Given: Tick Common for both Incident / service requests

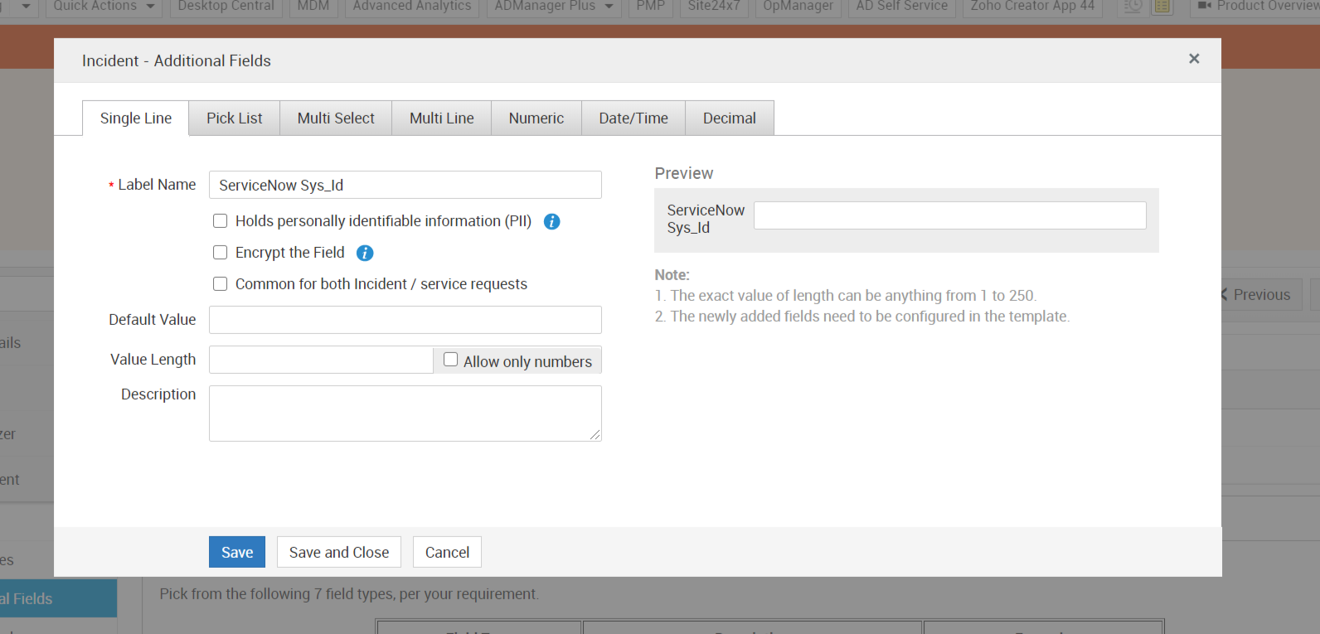Looking at the screenshot, I should (220, 283).
